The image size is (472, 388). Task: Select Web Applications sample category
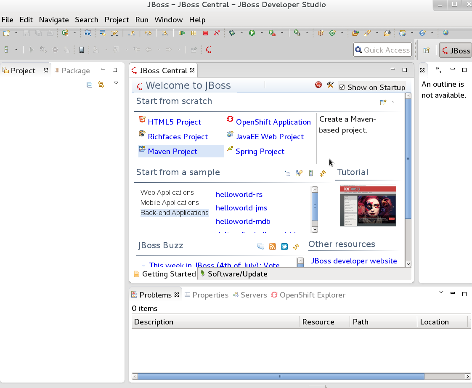click(167, 192)
